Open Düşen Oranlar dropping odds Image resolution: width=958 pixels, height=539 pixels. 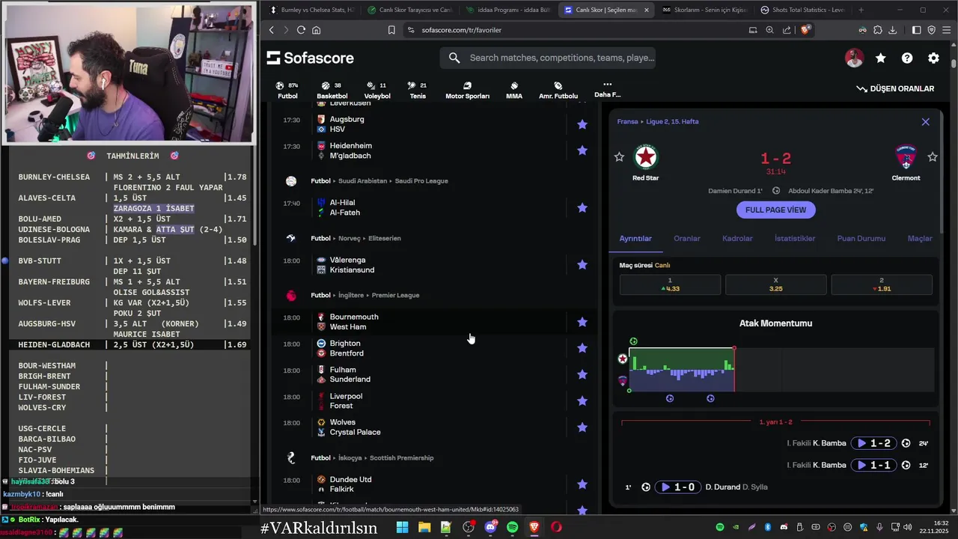click(x=895, y=88)
